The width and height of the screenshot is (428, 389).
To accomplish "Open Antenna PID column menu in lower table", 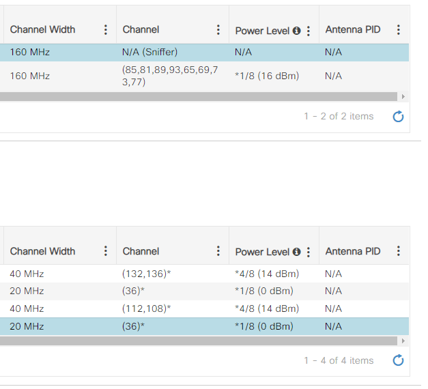I will [398, 251].
